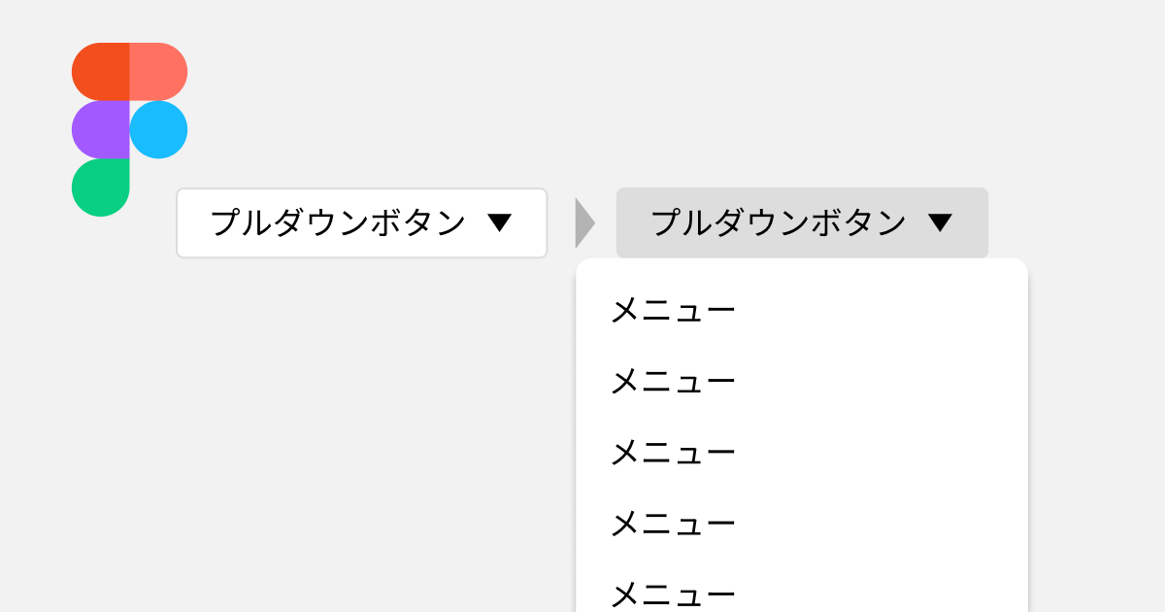Click the red segment of the Figma logo
Screen dimensions: 1165x612
point(157,70)
